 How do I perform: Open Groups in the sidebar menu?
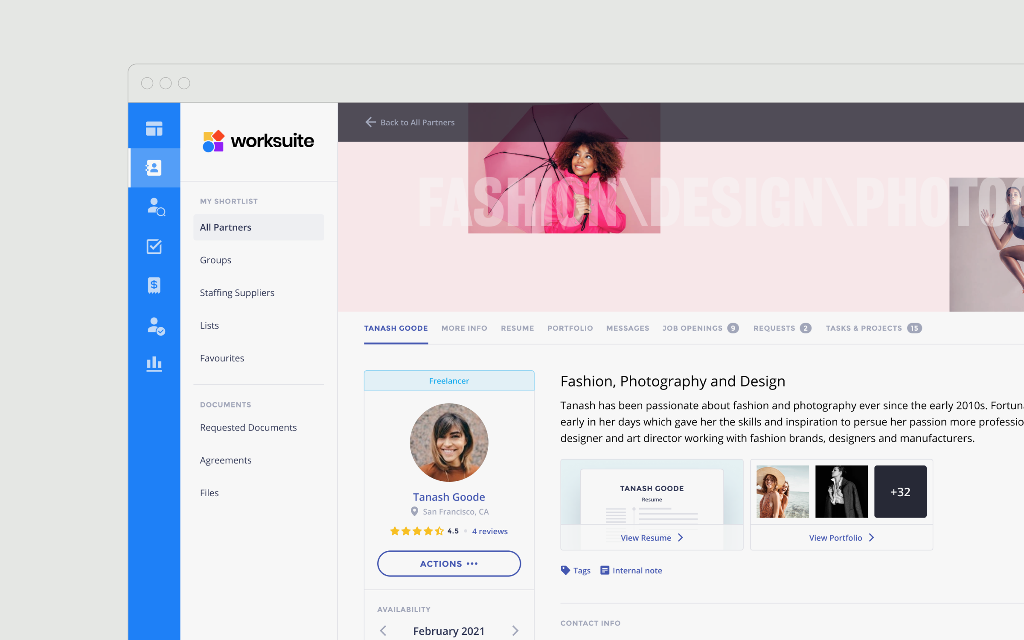pos(215,260)
